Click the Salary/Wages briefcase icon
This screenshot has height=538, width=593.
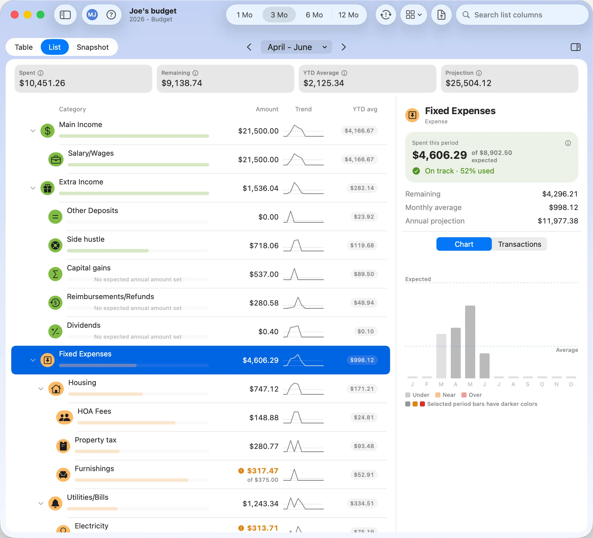pos(56,159)
